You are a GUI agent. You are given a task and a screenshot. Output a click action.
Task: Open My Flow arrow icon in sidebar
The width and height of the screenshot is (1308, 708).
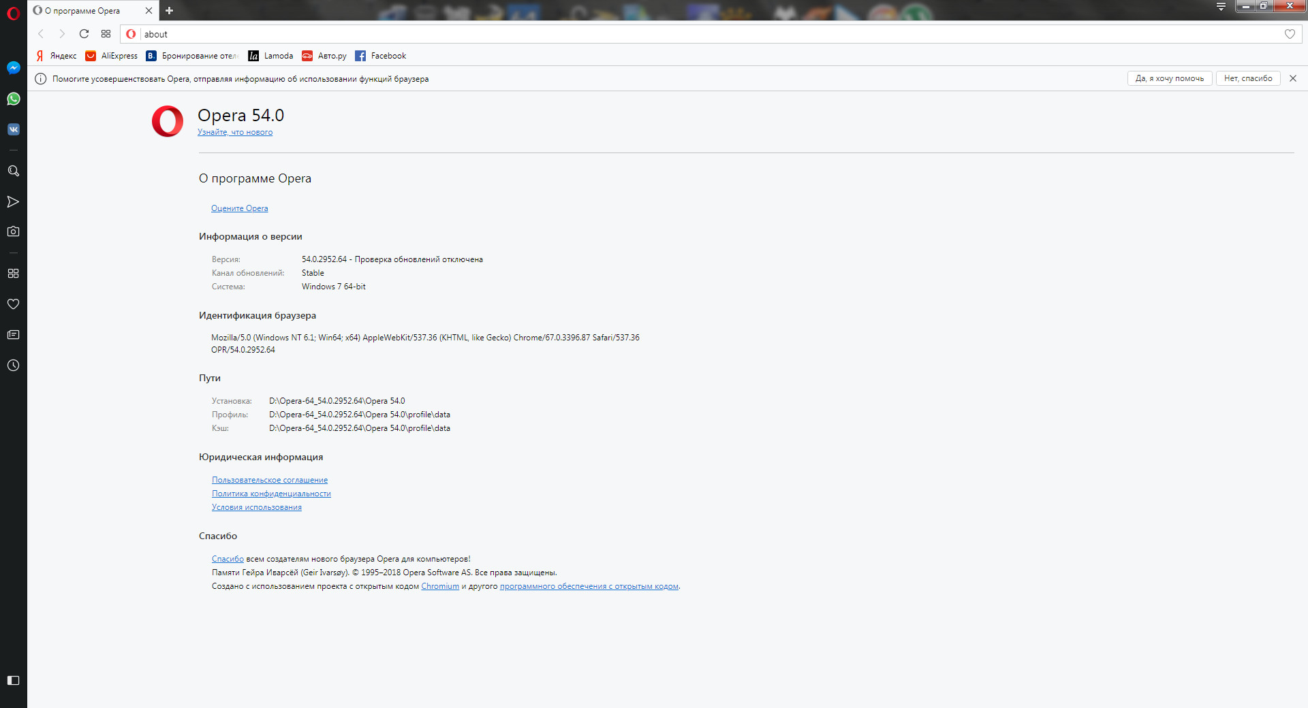(13, 202)
